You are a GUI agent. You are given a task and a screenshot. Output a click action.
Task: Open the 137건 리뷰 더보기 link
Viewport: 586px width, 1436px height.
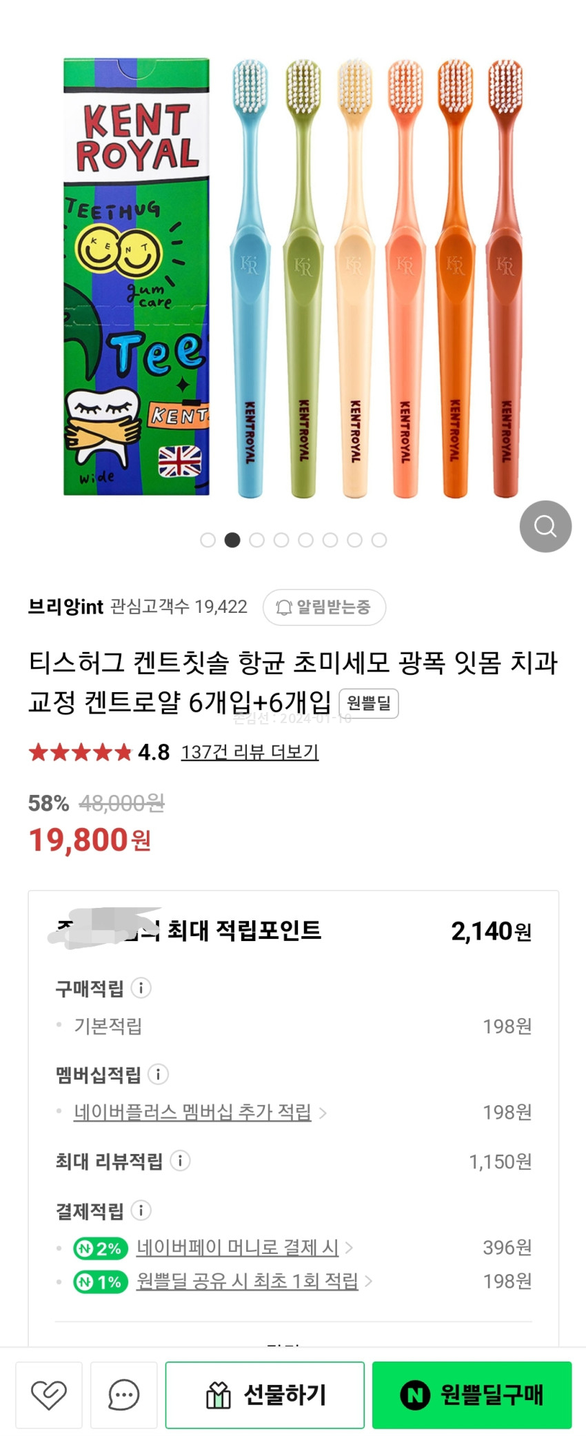point(250,752)
